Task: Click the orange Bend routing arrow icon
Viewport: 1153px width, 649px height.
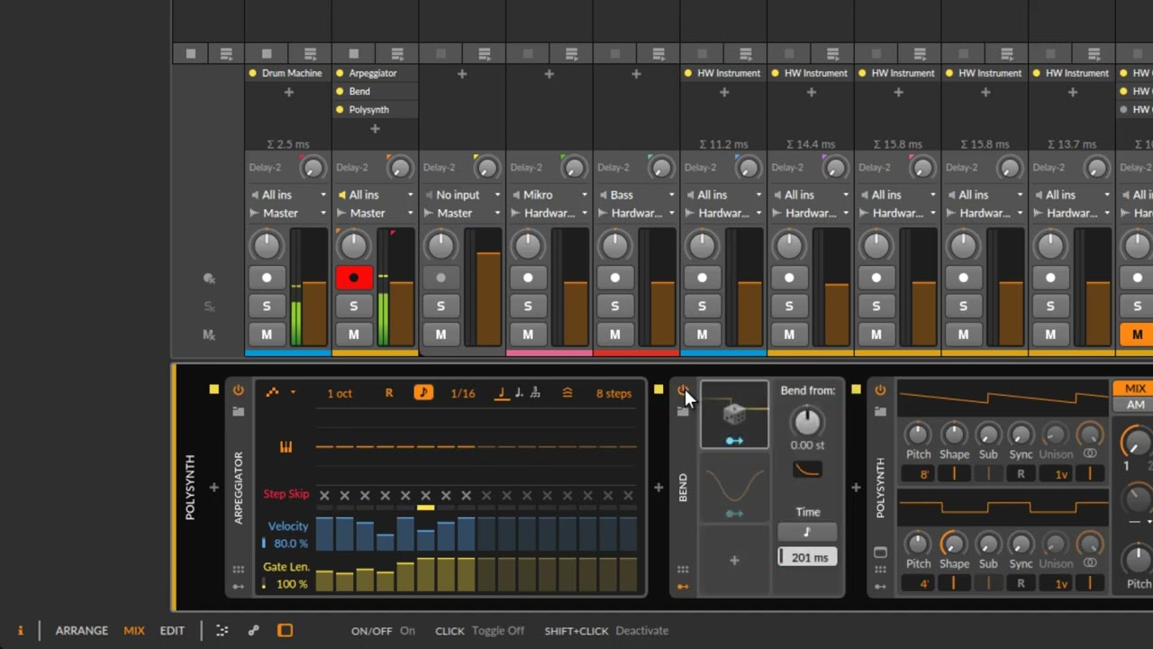Action: (x=683, y=587)
